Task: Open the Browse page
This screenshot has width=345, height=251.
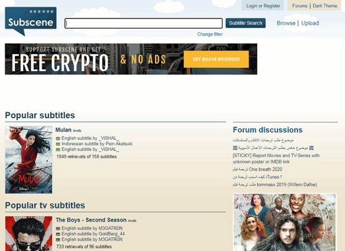Action: (286, 23)
